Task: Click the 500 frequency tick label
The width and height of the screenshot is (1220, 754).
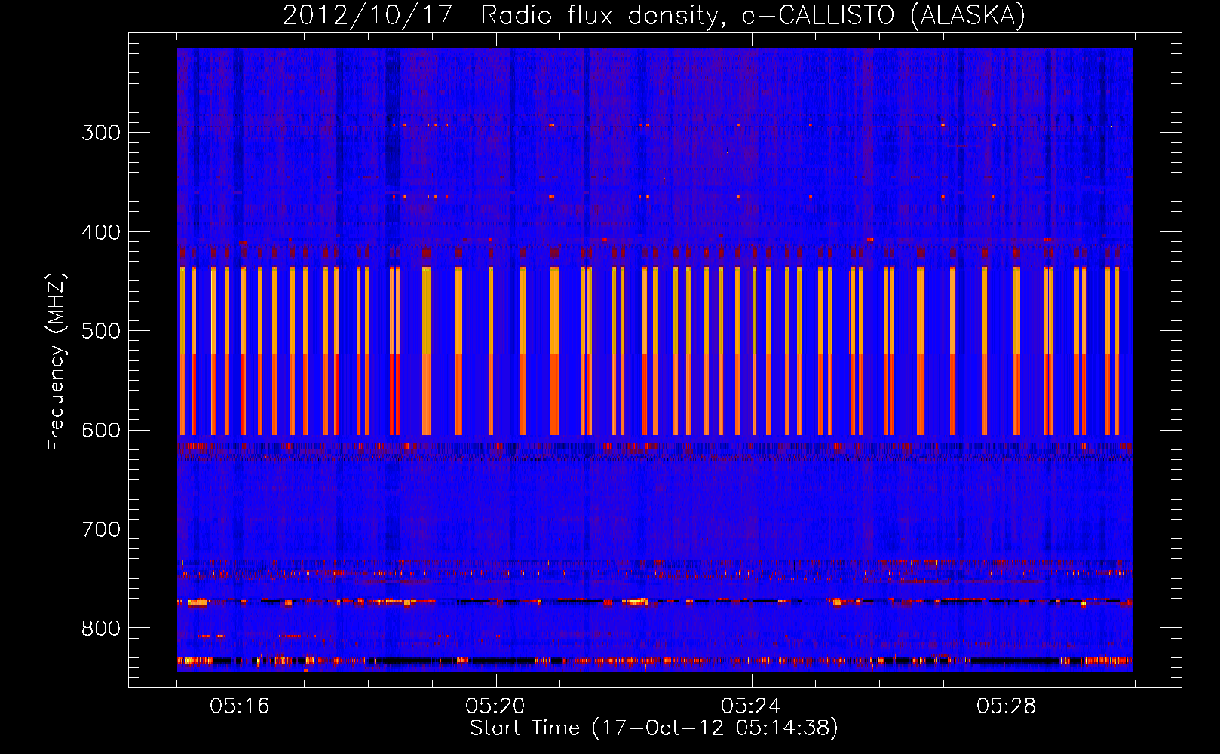Action: click(x=101, y=331)
